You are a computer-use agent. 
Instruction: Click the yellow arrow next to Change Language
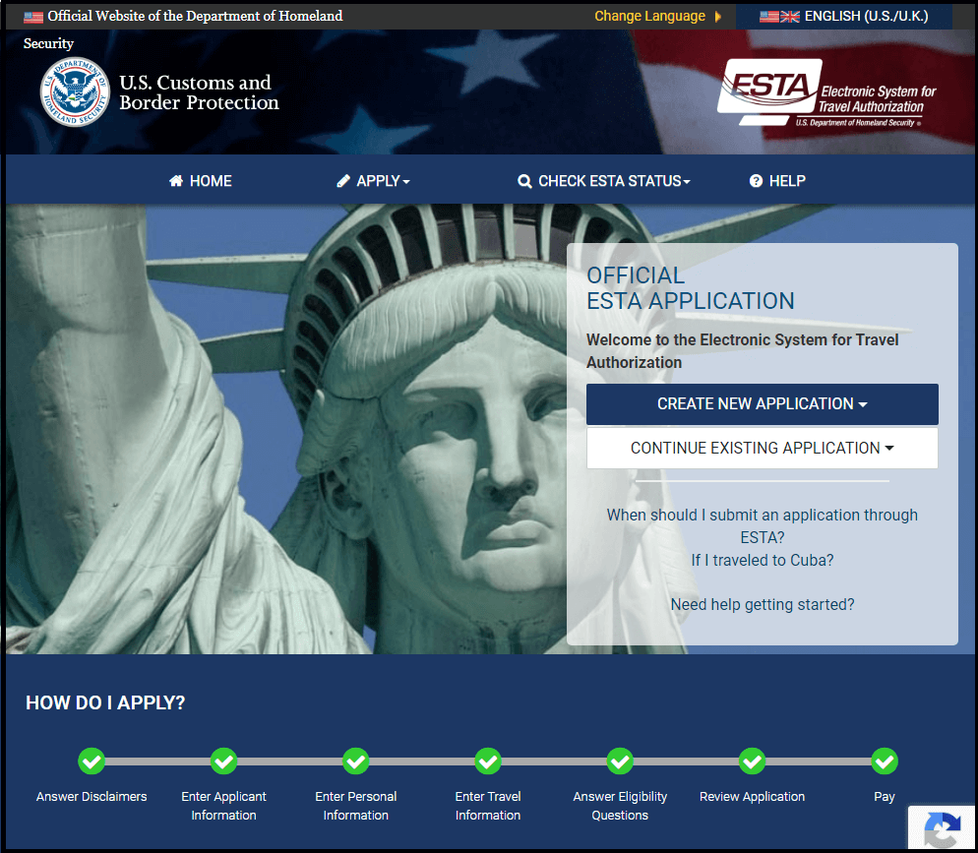[x=718, y=16]
